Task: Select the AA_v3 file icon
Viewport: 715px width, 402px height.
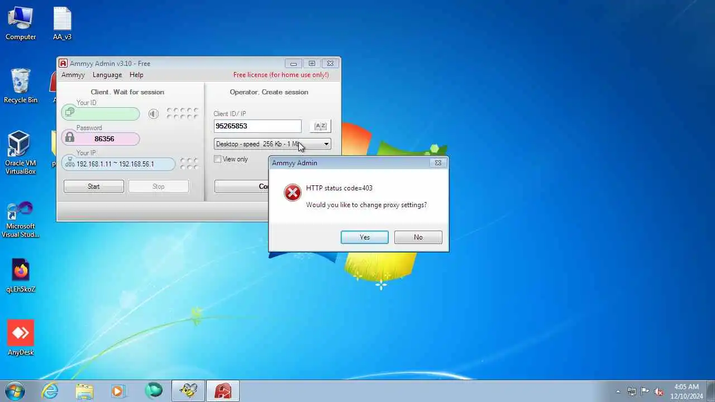Action: tap(62, 23)
